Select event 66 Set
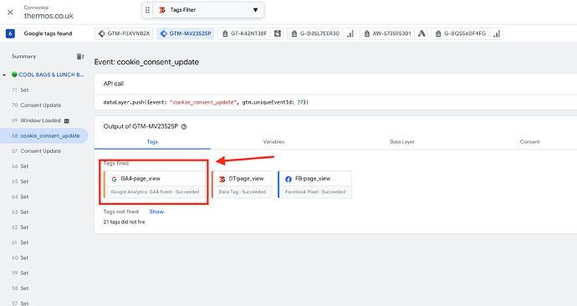577x306 pixels. tap(20, 166)
